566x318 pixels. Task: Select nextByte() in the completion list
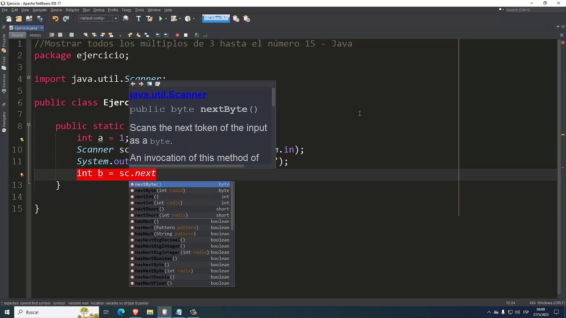point(180,184)
